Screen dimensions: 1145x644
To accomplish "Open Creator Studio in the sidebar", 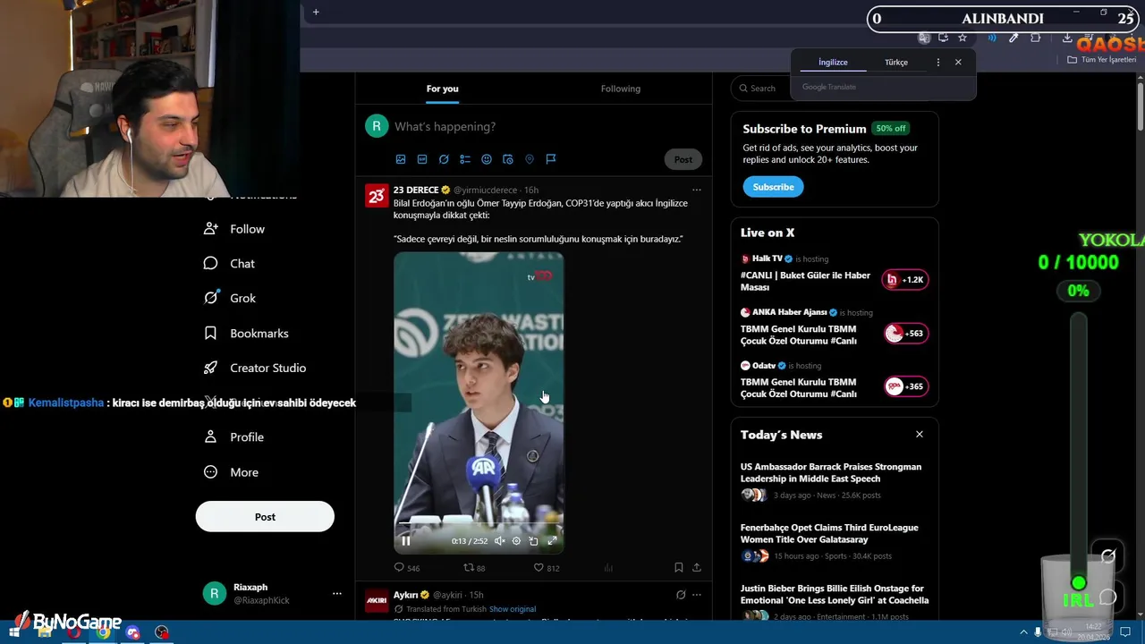I will (255, 368).
